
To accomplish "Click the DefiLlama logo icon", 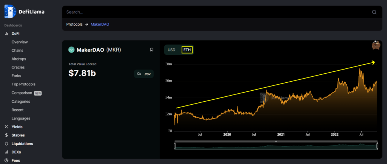I will pyautogui.click(x=10, y=12).
